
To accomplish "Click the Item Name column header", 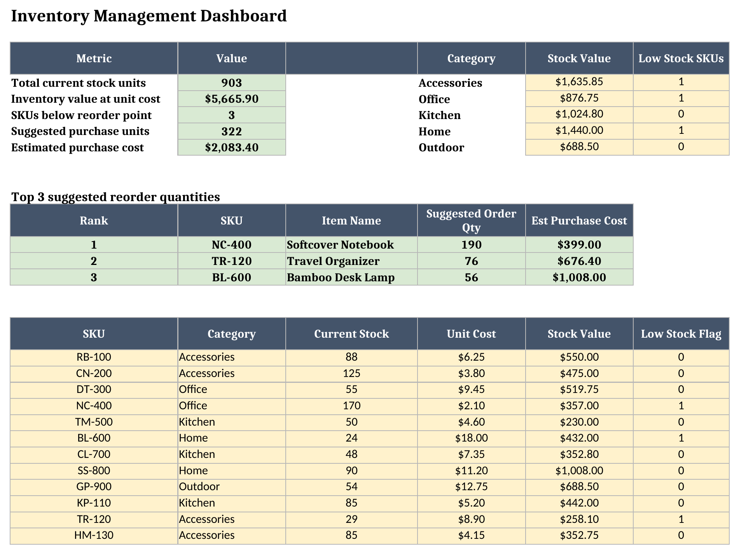I will click(351, 221).
